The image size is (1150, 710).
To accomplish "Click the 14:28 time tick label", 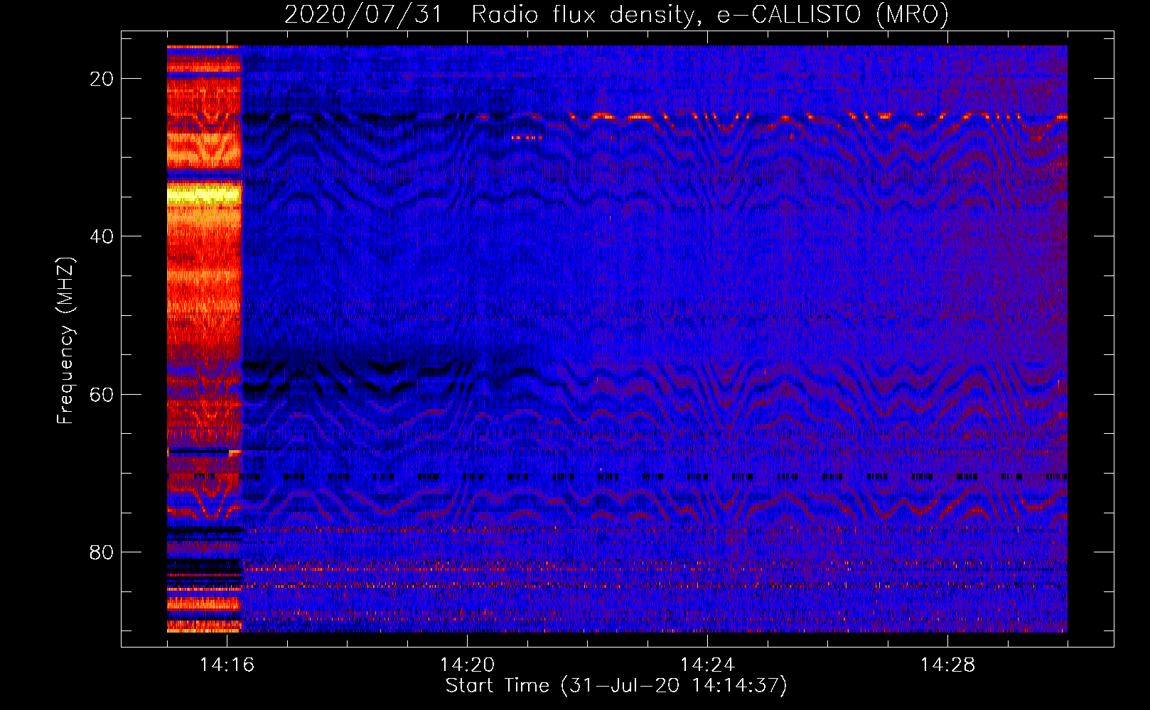I will [x=947, y=665].
